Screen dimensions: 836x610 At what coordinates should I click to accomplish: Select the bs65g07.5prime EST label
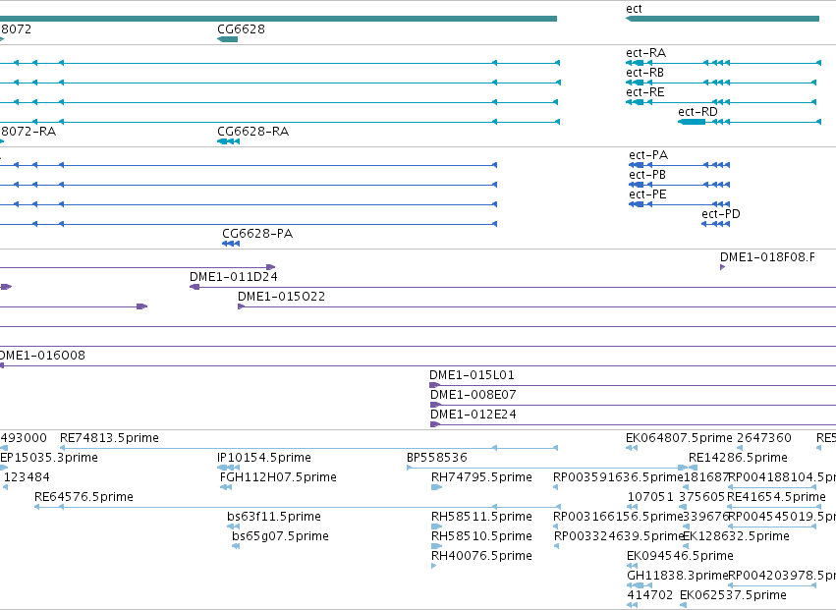tap(280, 536)
